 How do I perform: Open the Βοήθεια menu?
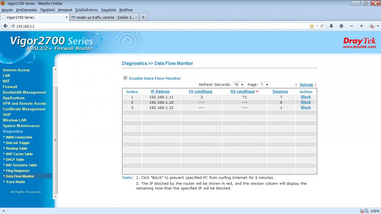click(126, 10)
